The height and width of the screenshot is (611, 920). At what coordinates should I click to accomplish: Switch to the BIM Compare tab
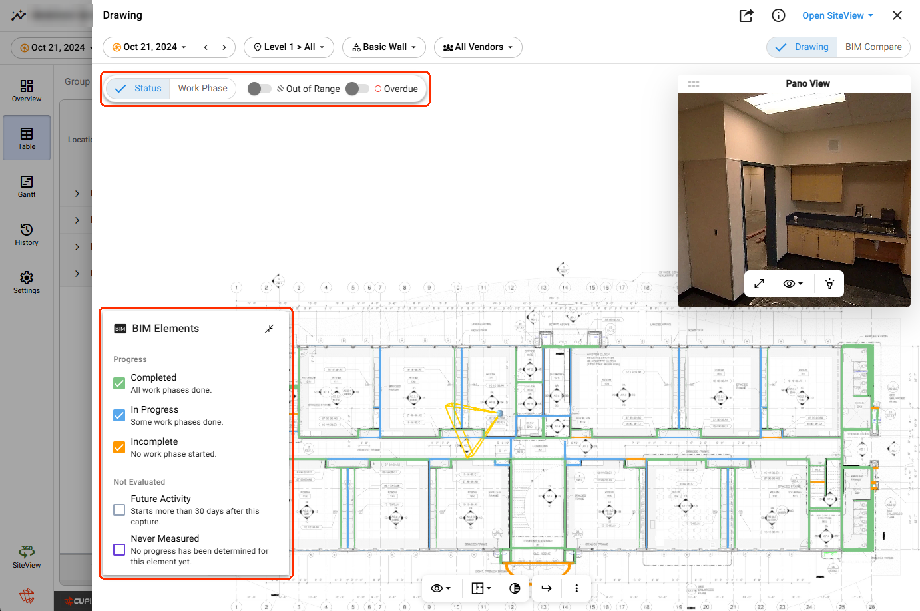[873, 47]
